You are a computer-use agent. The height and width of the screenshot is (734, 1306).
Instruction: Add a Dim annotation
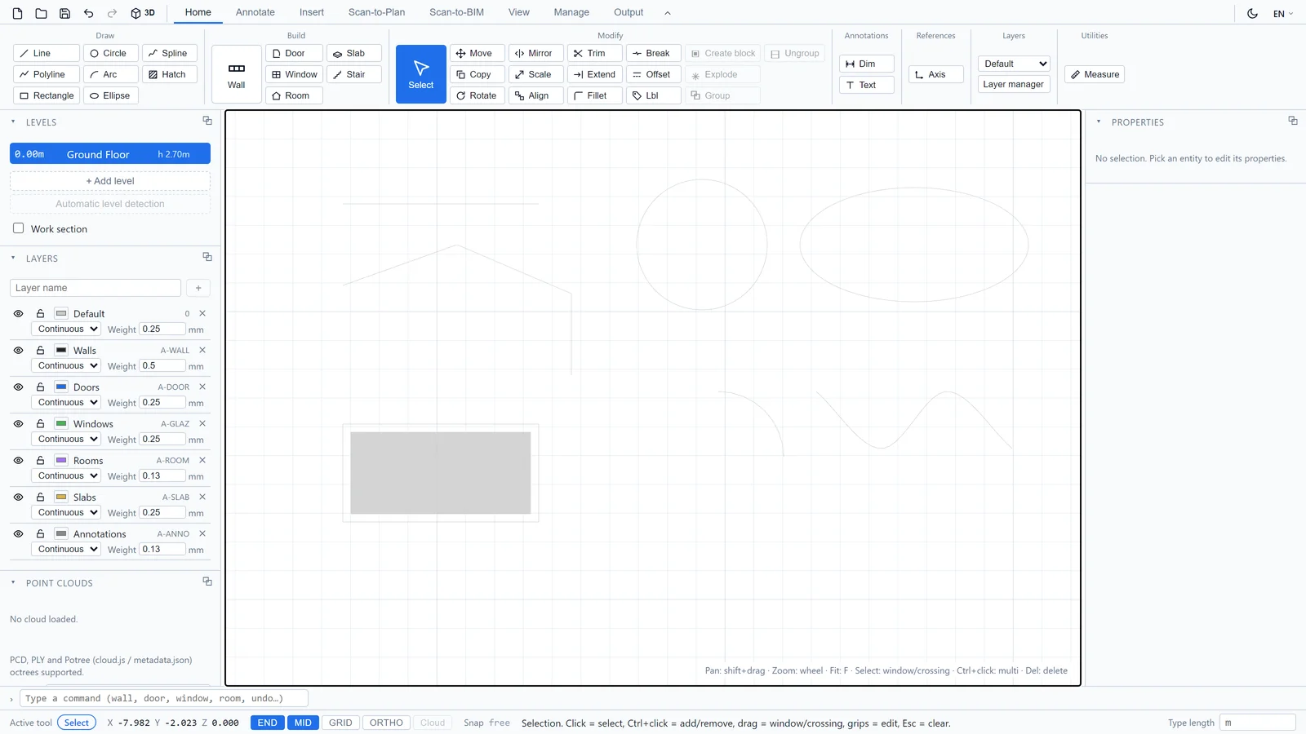pos(867,64)
